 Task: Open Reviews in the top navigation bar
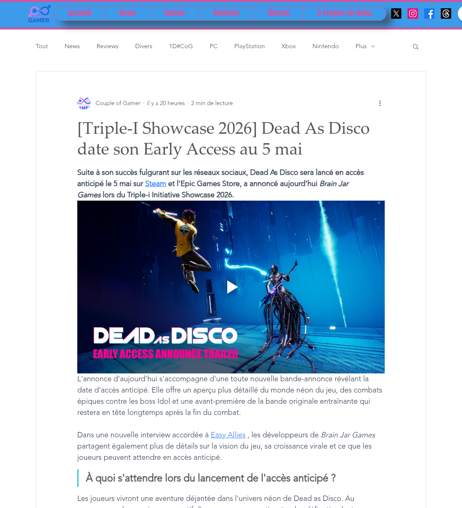[226, 13]
